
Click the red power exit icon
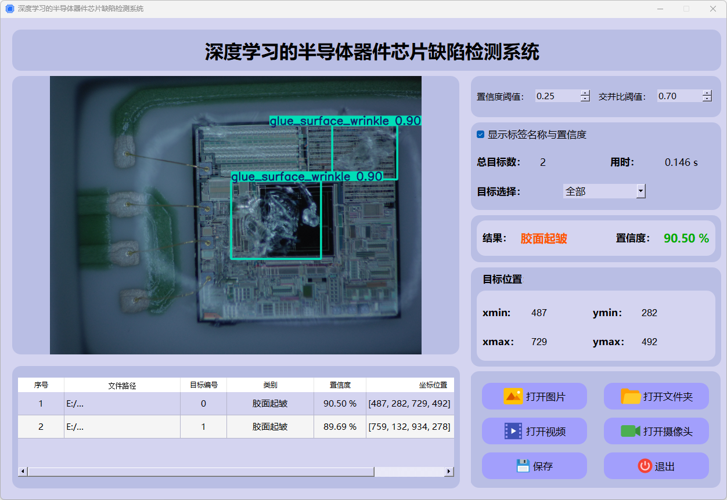click(645, 466)
